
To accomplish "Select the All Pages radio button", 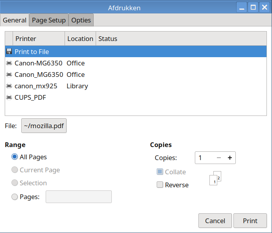I will click(x=15, y=157).
